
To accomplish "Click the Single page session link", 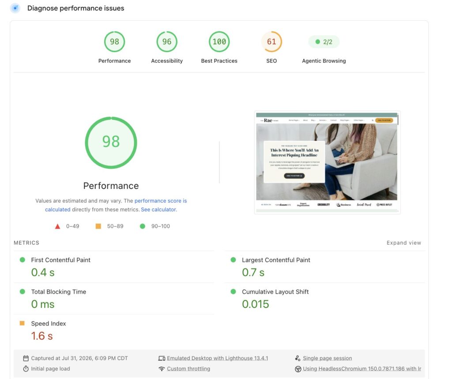I will click(x=327, y=358).
